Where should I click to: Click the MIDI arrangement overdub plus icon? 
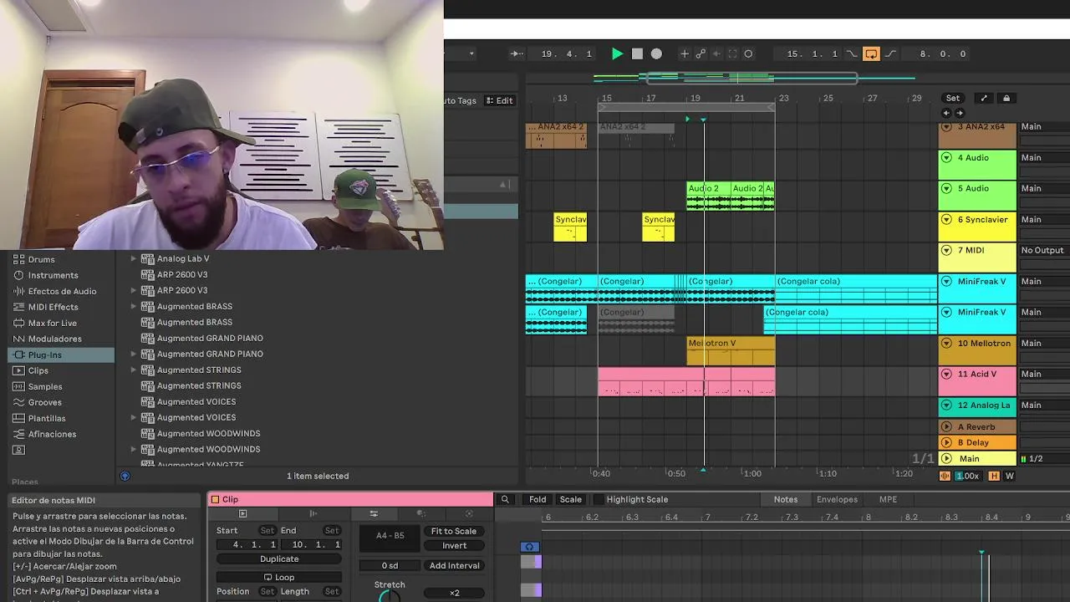tap(684, 54)
